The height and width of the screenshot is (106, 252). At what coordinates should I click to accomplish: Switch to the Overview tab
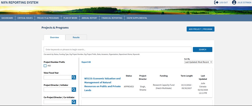pos(54,37)
